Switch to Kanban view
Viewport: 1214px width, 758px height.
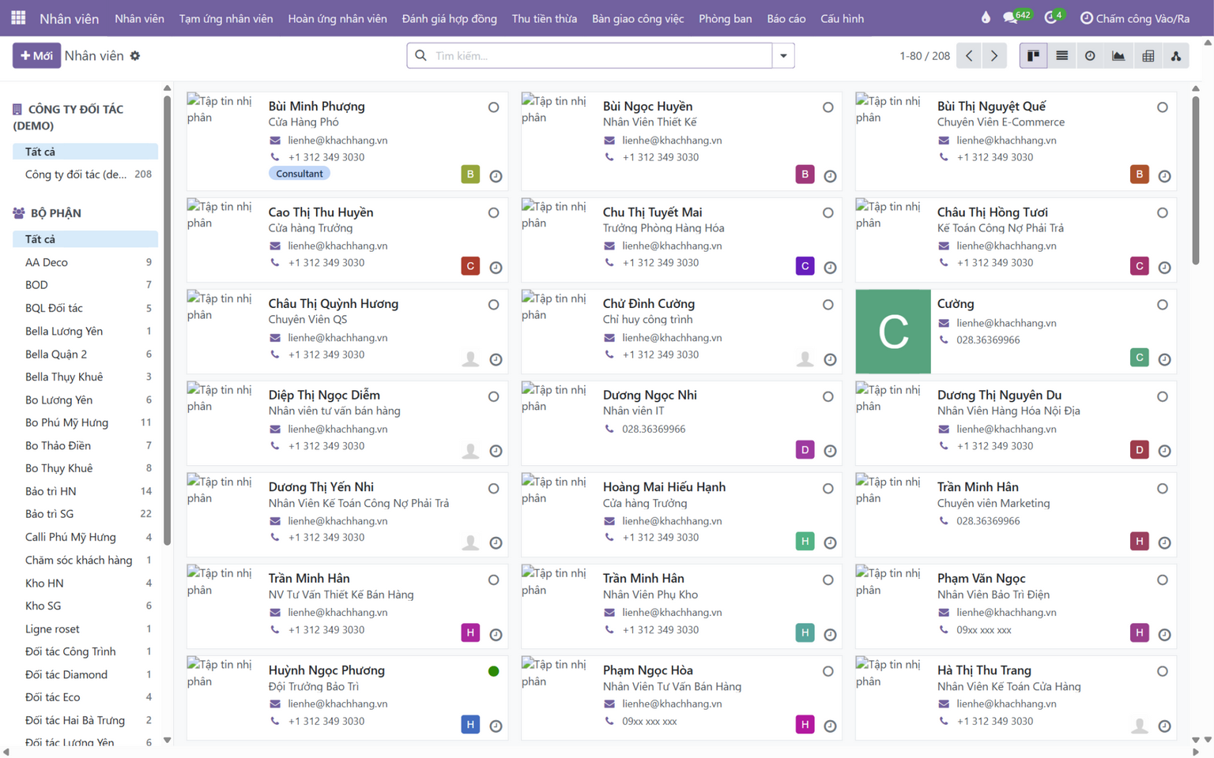click(1033, 56)
